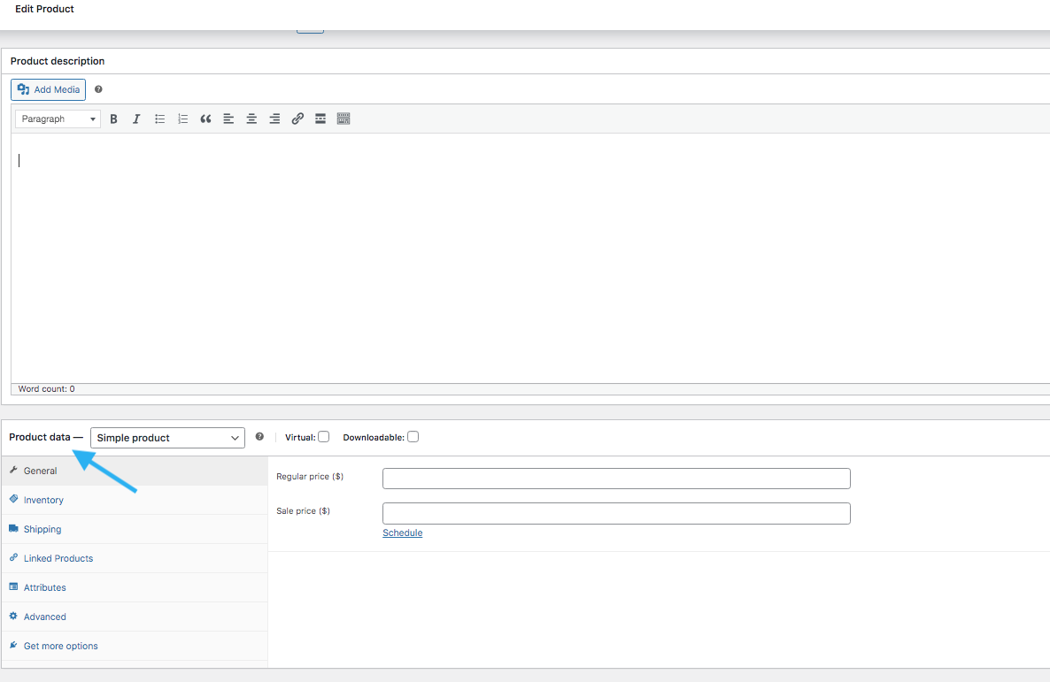Insert a bulleted list
This screenshot has height=682, width=1050.
(x=160, y=119)
